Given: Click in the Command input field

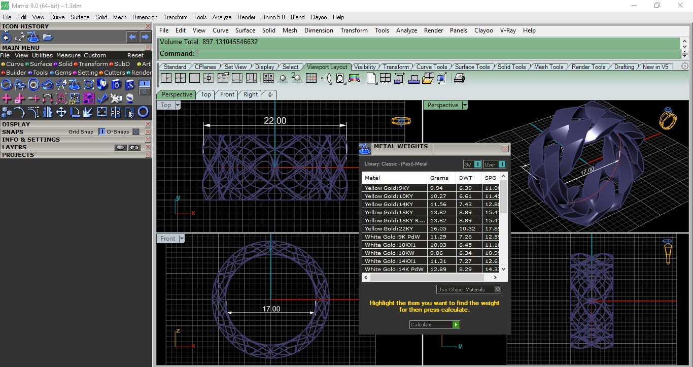Looking at the screenshot, I should coord(438,53).
